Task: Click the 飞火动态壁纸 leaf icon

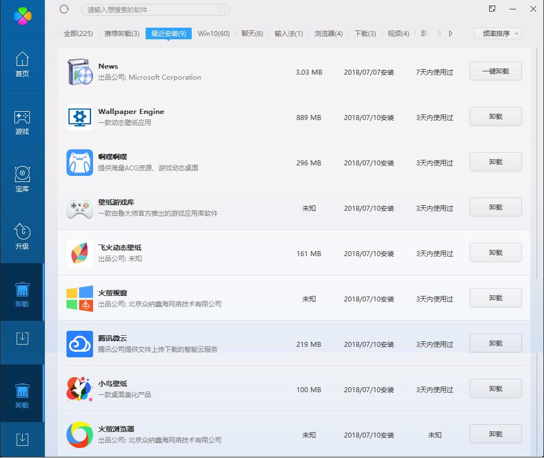Action: point(80,253)
